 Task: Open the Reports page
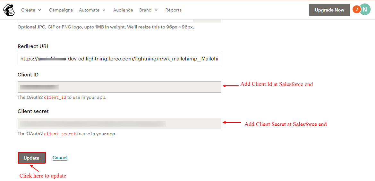pos(173,10)
